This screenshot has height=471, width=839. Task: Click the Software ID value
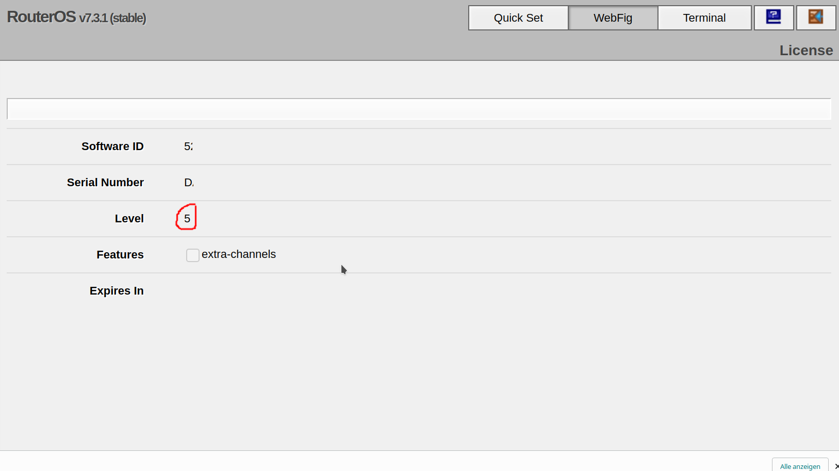pyautogui.click(x=188, y=147)
